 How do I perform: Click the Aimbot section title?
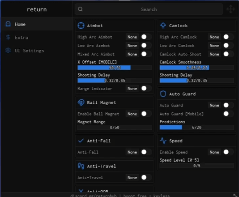tap(95, 26)
